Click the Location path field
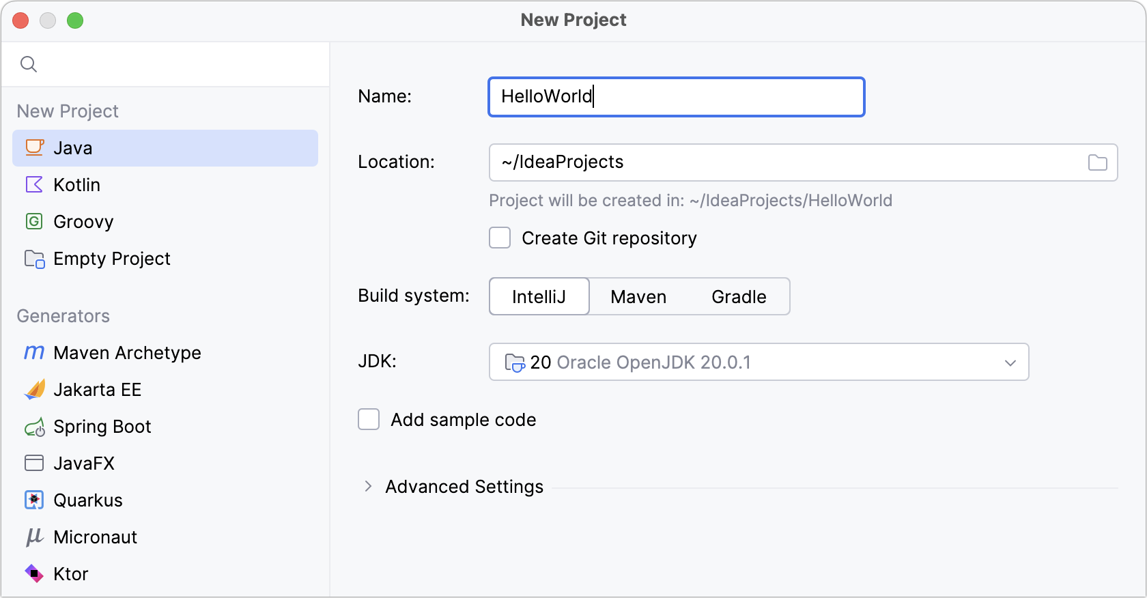The height and width of the screenshot is (598, 1147). click(804, 162)
